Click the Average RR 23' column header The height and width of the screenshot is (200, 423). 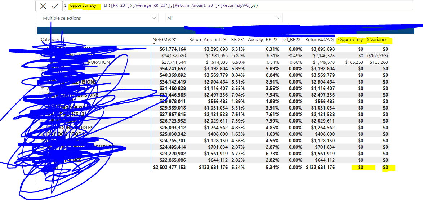point(263,39)
